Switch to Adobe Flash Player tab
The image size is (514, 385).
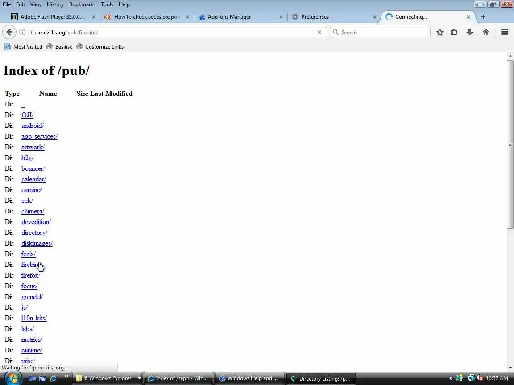pos(53,16)
